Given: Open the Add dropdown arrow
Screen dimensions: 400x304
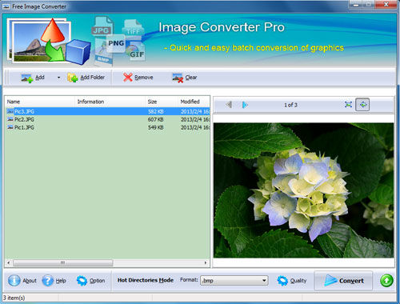Looking at the screenshot, I should point(58,78).
